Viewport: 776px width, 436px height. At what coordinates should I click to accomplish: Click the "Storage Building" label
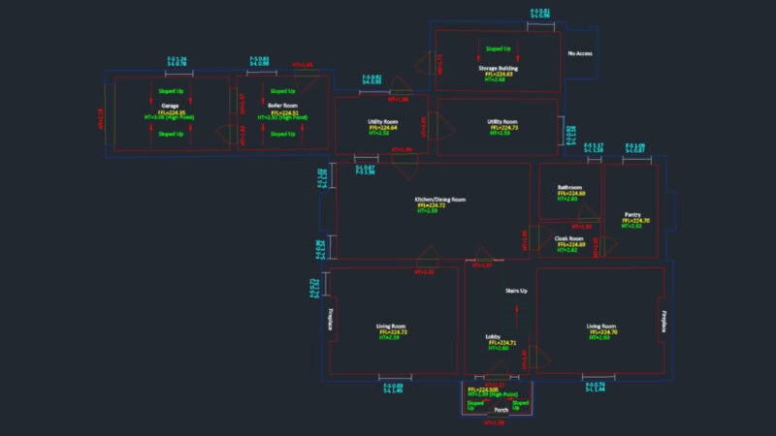click(x=498, y=68)
